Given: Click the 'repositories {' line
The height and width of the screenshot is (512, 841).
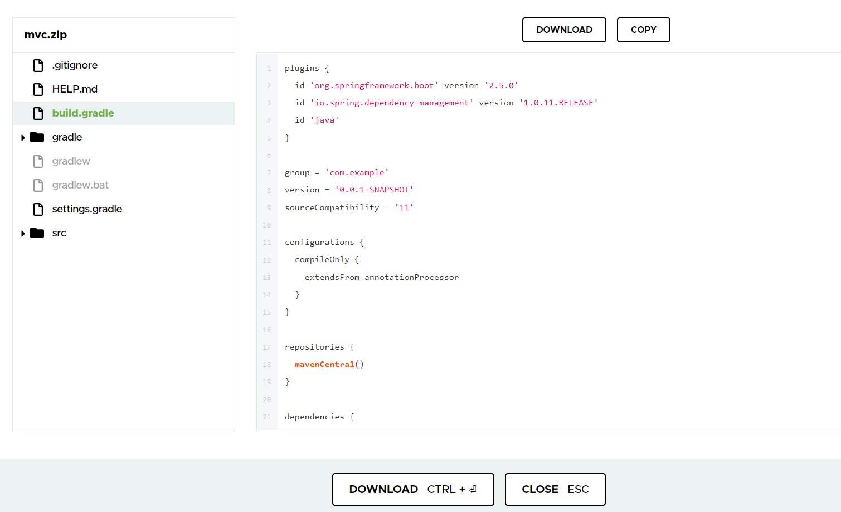Looking at the screenshot, I should click(319, 347).
